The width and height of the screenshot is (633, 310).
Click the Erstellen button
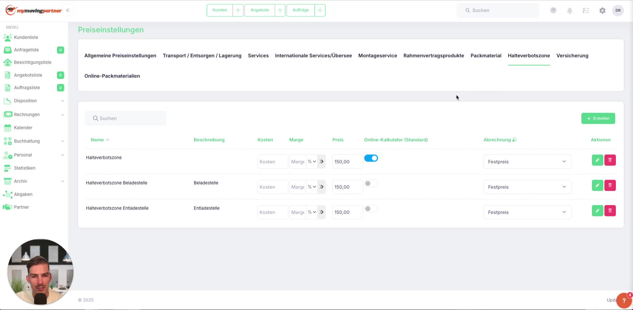pyautogui.click(x=598, y=119)
